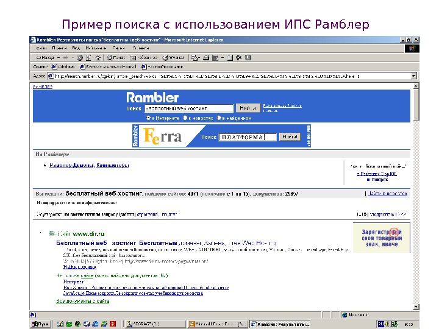Open the Сервис menu
Viewport: 439px width, 329px height.
click(118, 48)
